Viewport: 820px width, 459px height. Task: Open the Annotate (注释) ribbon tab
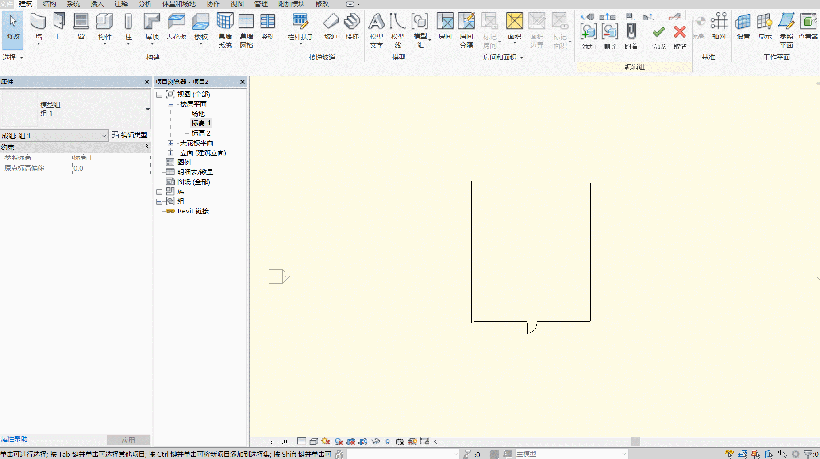pos(121,4)
